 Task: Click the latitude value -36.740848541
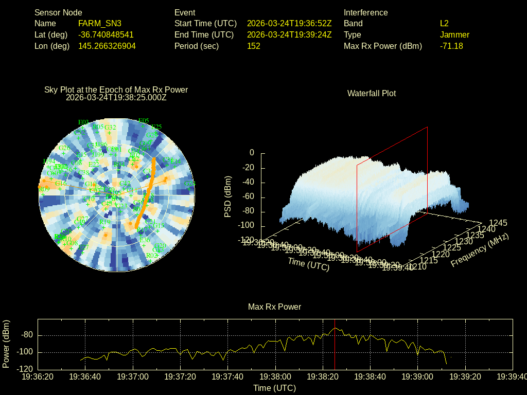106,35
